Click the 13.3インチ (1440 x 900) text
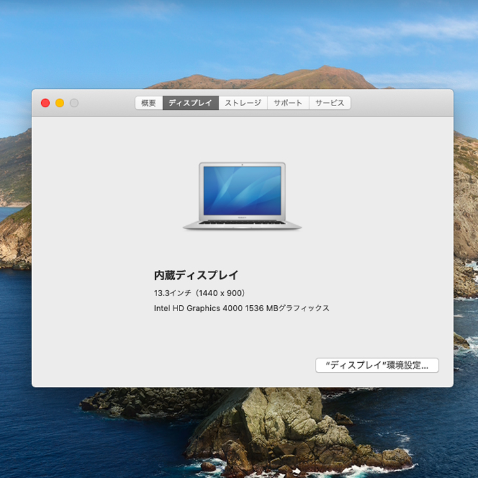Screen dimensions: 478x478 tap(200, 293)
